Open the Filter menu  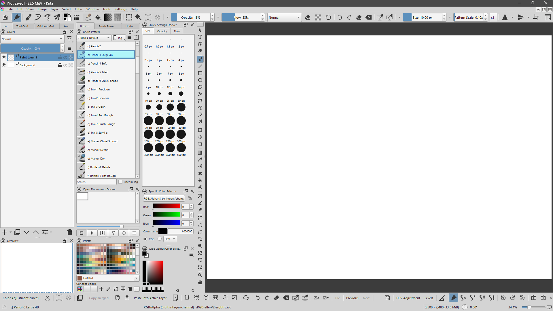click(78, 9)
